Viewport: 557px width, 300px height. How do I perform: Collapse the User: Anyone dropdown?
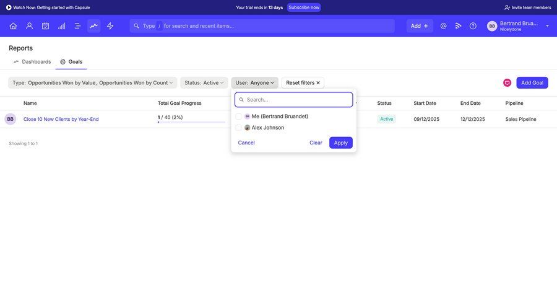254,83
